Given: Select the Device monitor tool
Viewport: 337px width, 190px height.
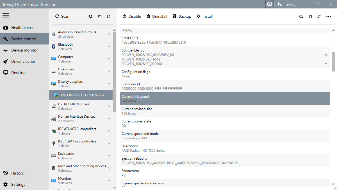Looking at the screenshot, I should 24,50.
